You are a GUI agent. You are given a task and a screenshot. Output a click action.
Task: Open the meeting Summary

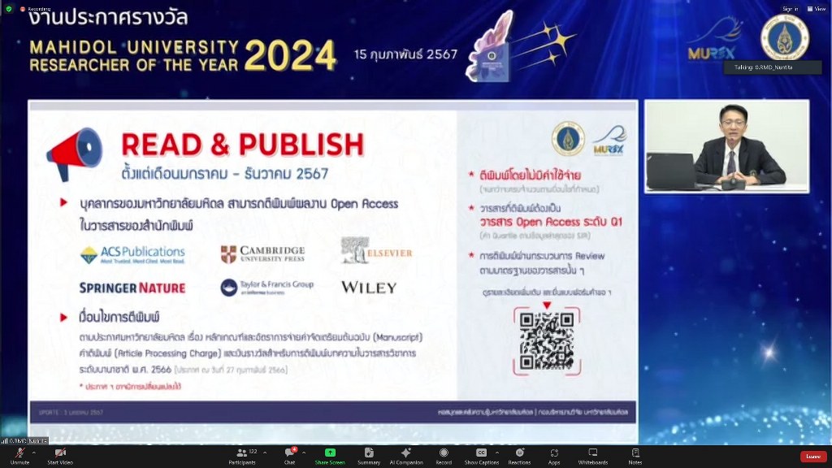point(369,454)
